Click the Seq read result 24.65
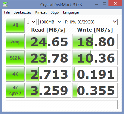 (48, 42)
